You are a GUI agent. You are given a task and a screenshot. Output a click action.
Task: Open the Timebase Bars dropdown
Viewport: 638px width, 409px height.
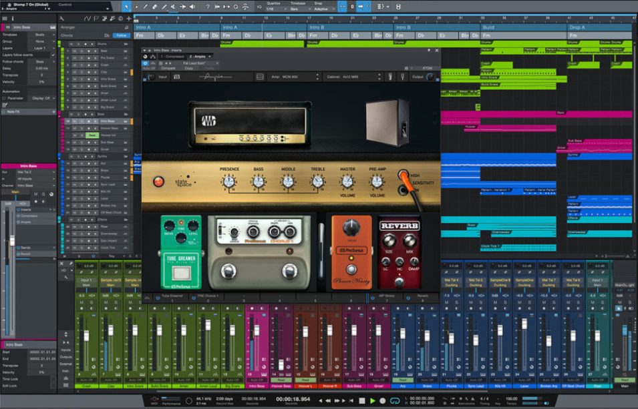[x=300, y=9]
